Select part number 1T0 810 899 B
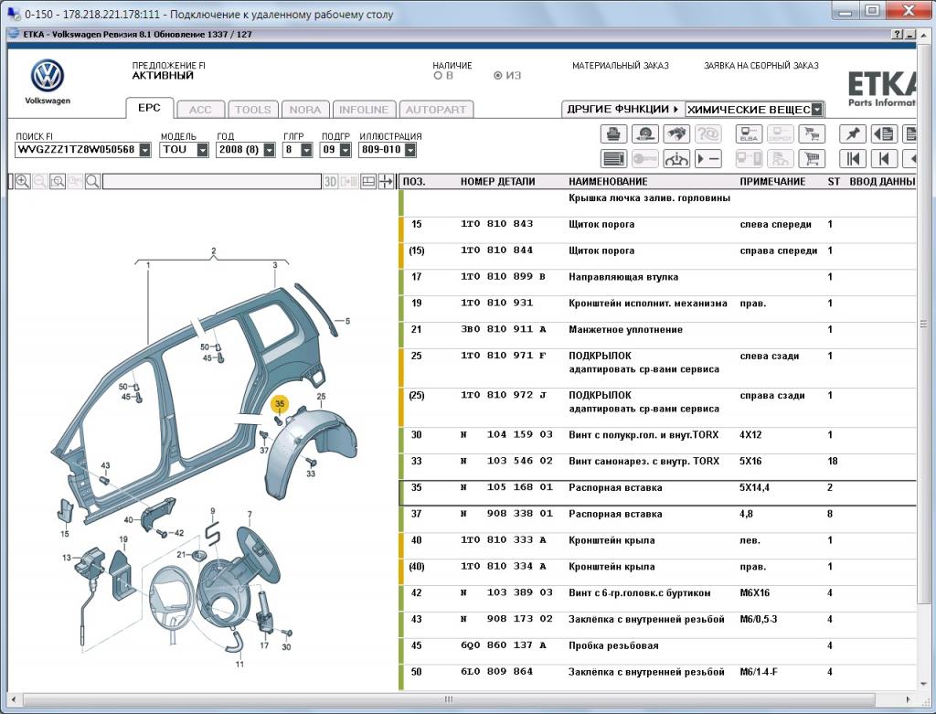Screen dimensions: 936x714 (x=504, y=276)
